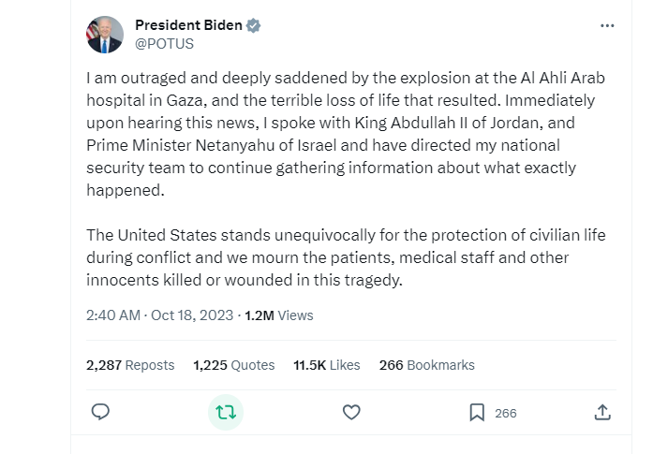
Task: Click the 266 count beside bookmark icon
Action: pos(505,413)
